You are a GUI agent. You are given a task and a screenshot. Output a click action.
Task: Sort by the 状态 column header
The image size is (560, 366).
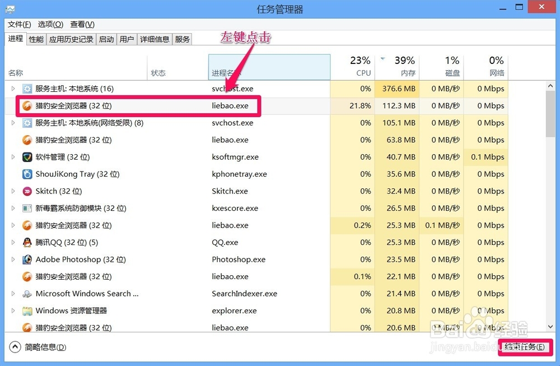[178, 67]
